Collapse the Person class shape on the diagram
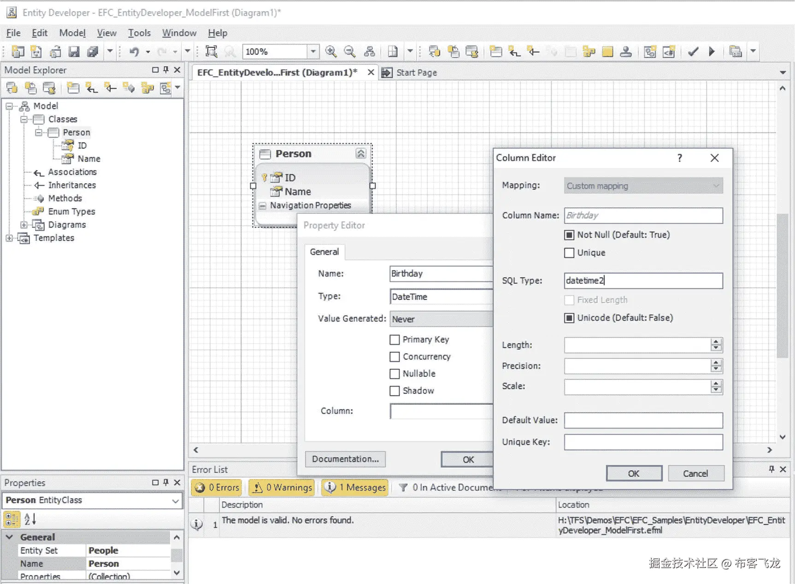Image resolution: width=795 pixels, height=584 pixels. [361, 153]
